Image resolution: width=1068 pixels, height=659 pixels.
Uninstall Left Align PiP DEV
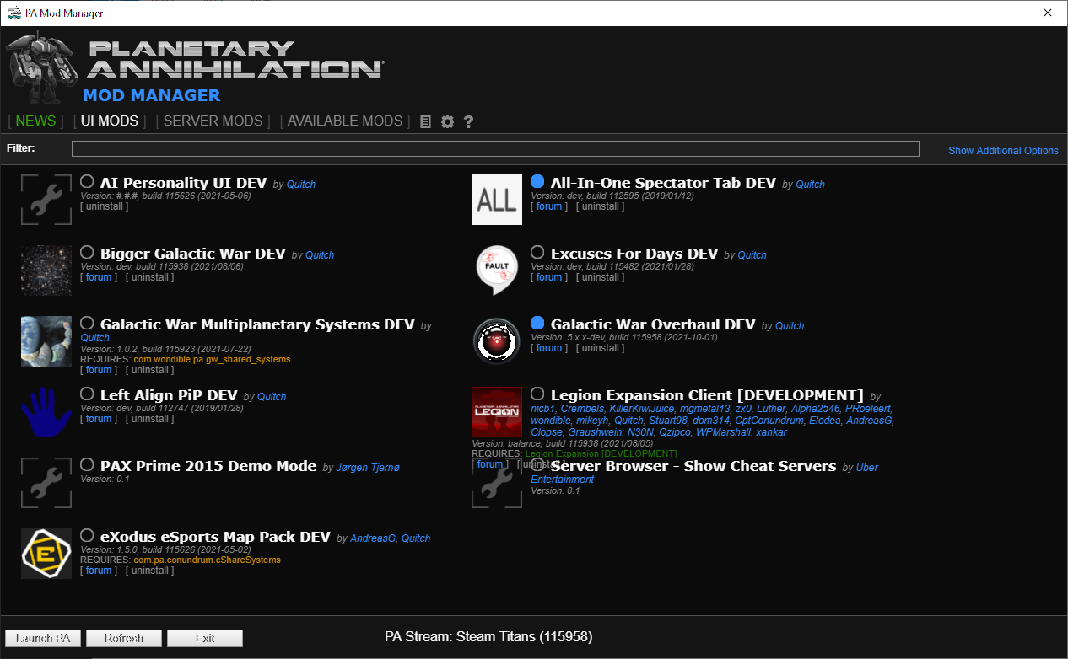point(150,419)
